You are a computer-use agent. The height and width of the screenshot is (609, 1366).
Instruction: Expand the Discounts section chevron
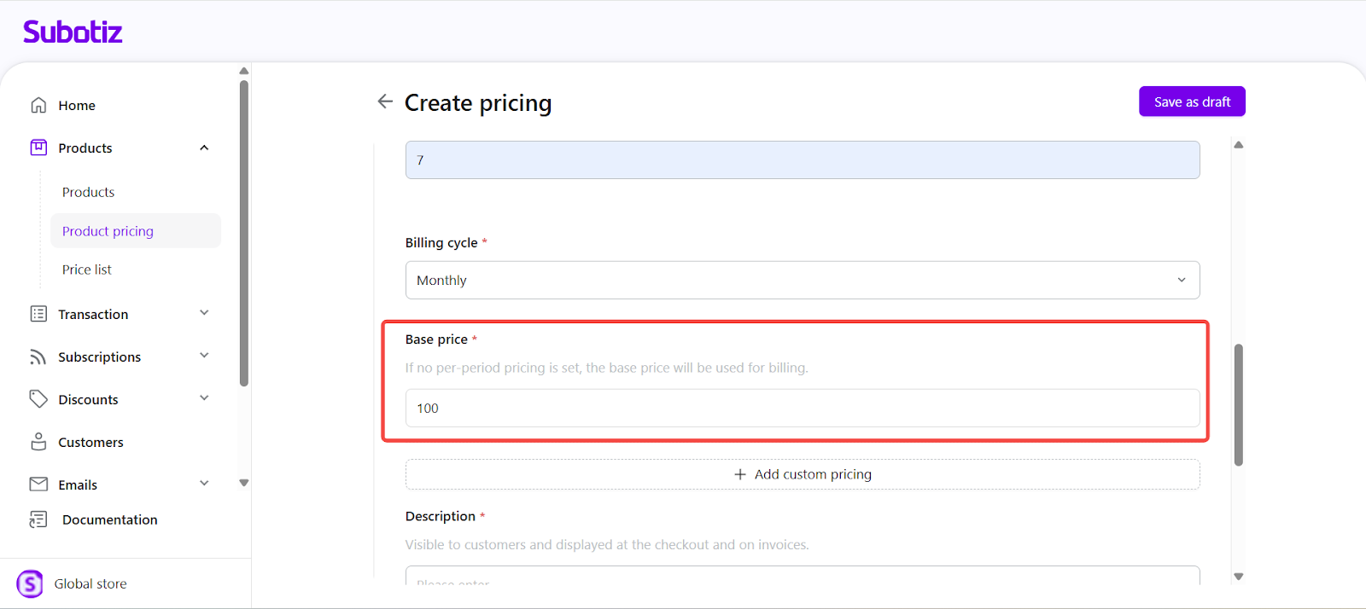click(204, 398)
